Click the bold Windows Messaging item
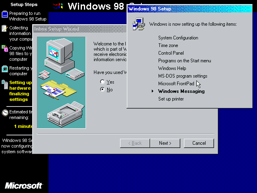This screenshot has width=257, height=193. [x=181, y=91]
